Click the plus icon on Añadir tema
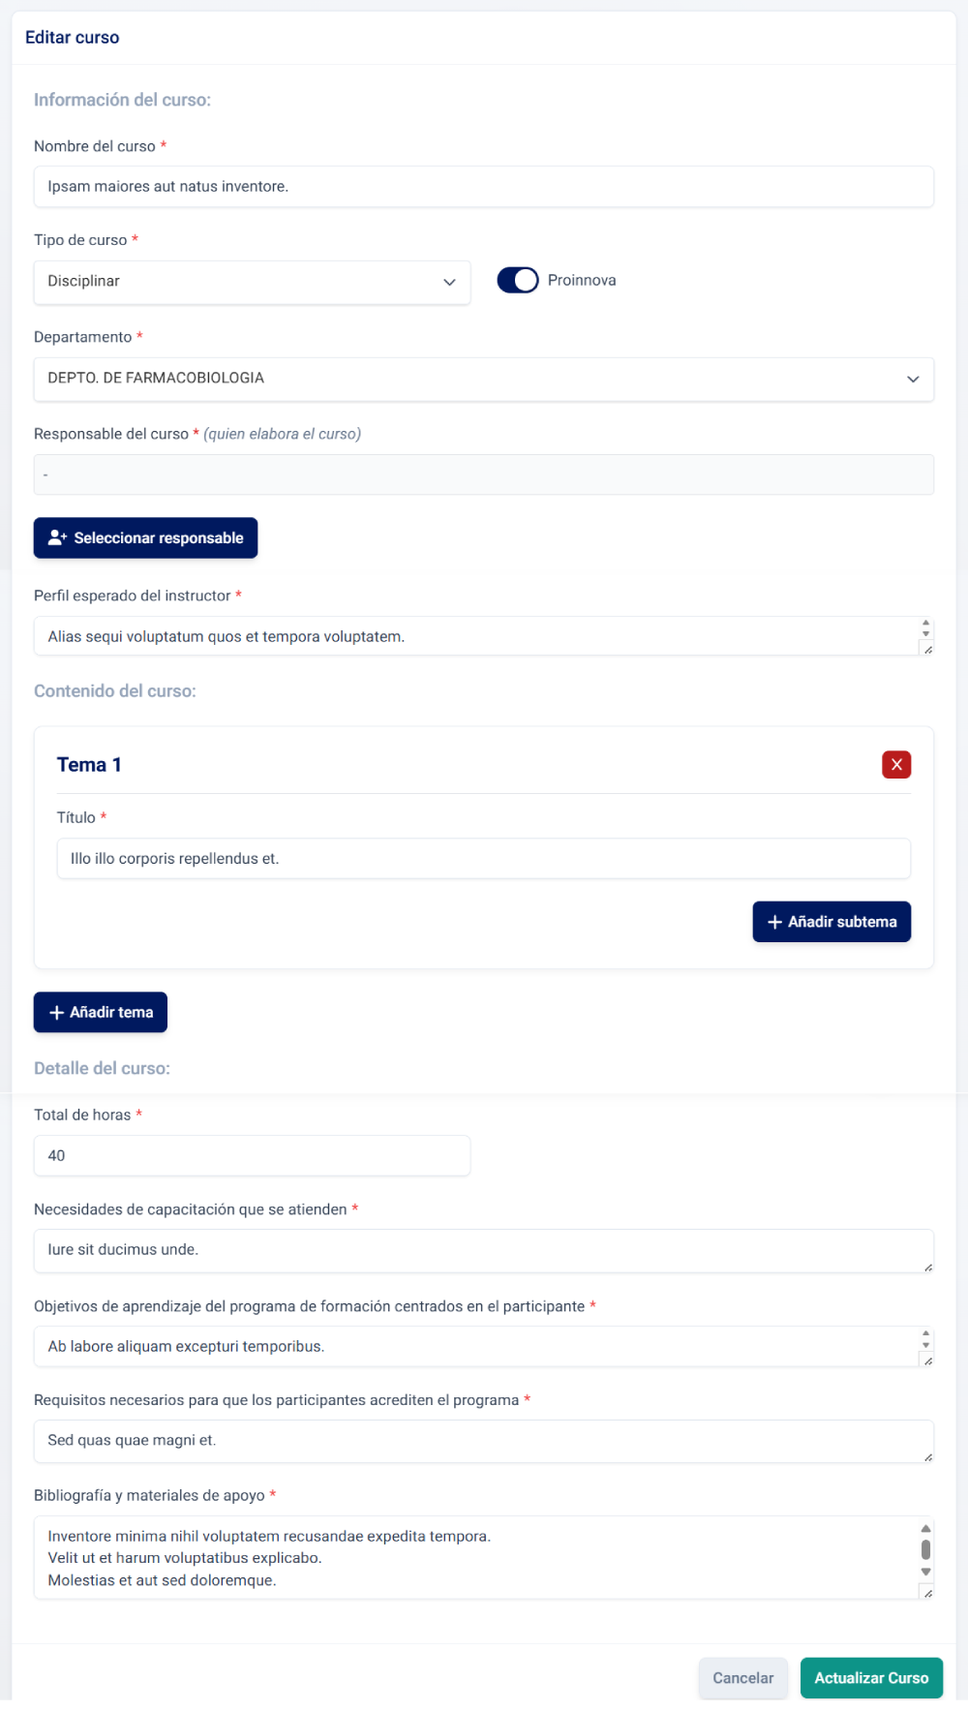The image size is (968, 1712). coord(57,1013)
